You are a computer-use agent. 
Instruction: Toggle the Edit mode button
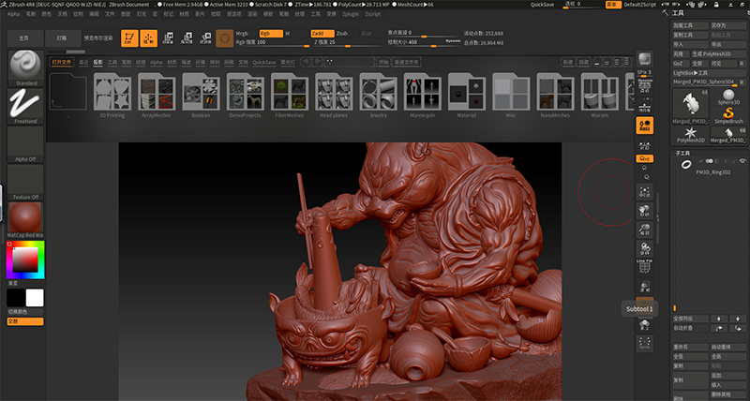tap(129, 38)
